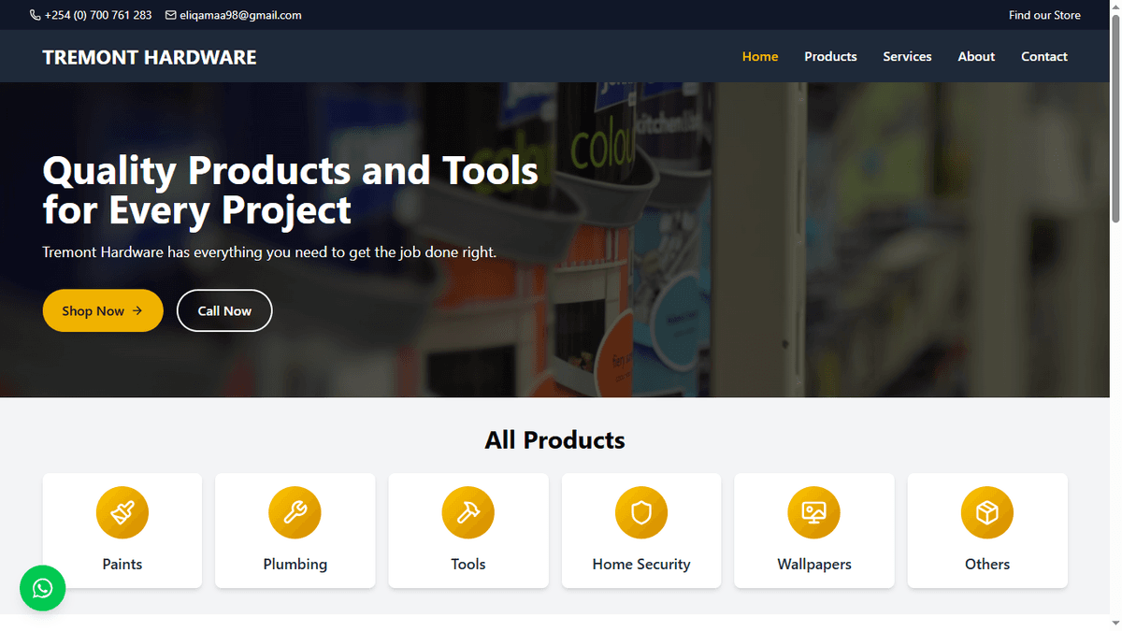Select the Plumbing wrench icon
This screenshot has width=1122, height=631.
pos(295,512)
